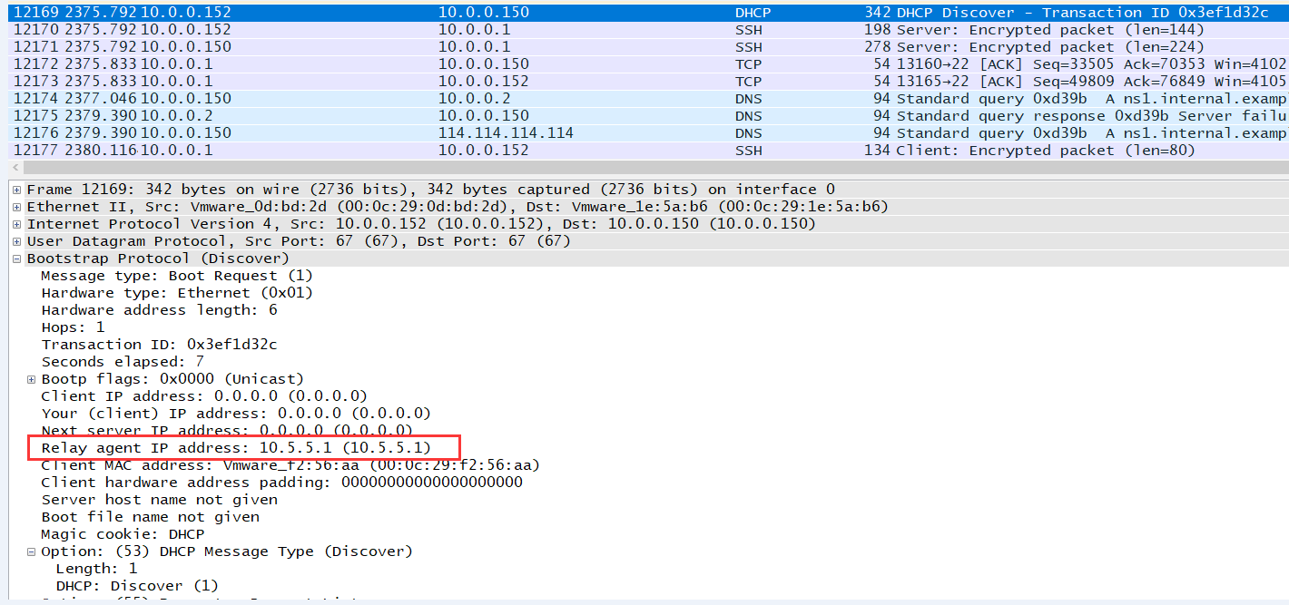Select 'Transaction ID: 0x3ef1d32c' detail line

coord(159,345)
